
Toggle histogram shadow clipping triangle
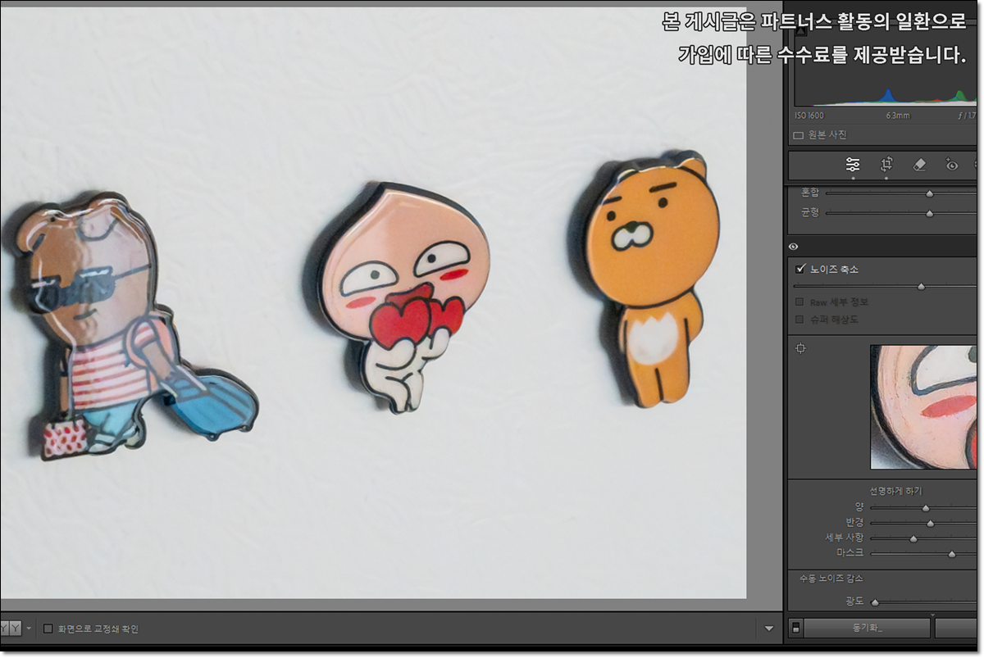tap(802, 31)
